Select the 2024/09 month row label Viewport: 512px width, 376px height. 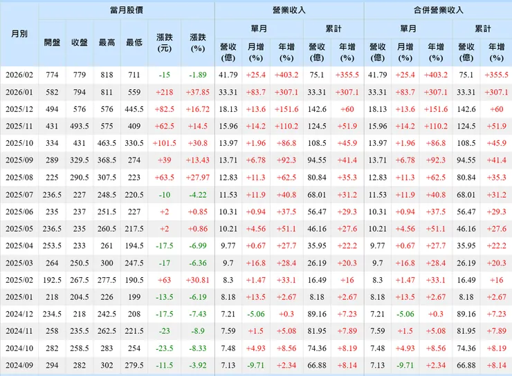pos(19,366)
